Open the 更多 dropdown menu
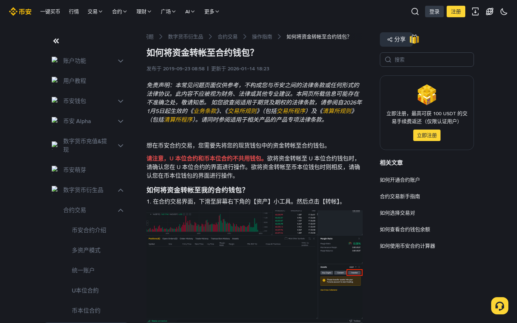 click(x=212, y=11)
